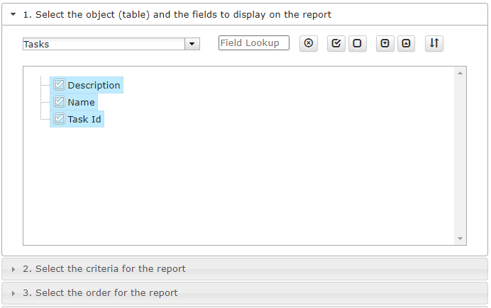Screen dimensions: 491x308
Task: Collapse section 1 using its triangle
Action: [x=13, y=14]
